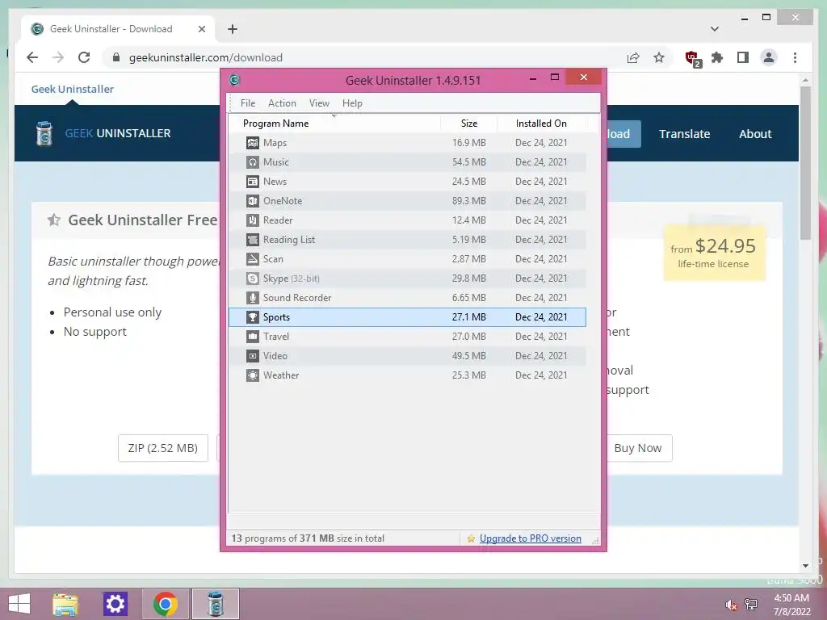Screen dimensions: 827x620
Task: Select the Geek Uninstaller - Download browser tab
Action: (x=118, y=29)
